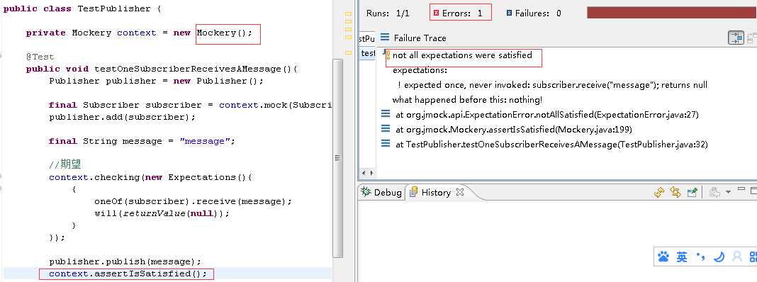757x282 pixels.
Task: Toggle the IME punctuation mode icon
Action: pyautogui.click(x=700, y=257)
